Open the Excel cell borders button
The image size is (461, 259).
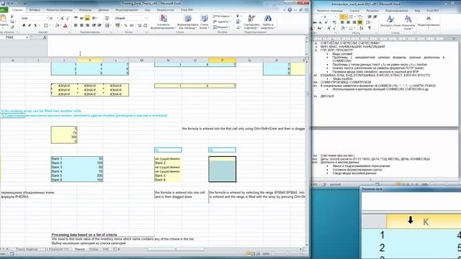click(x=45, y=26)
